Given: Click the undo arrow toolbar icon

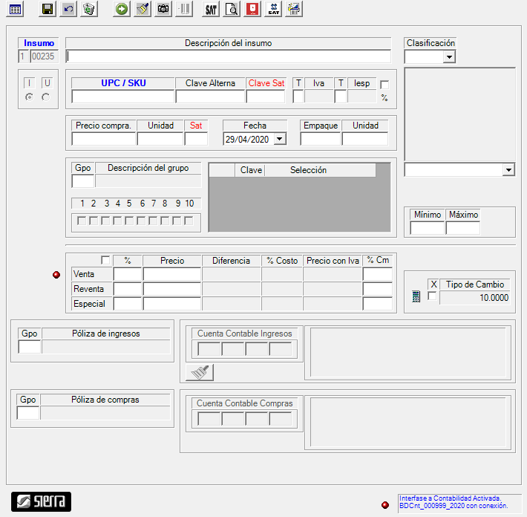Looking at the screenshot, I should pos(68,9).
